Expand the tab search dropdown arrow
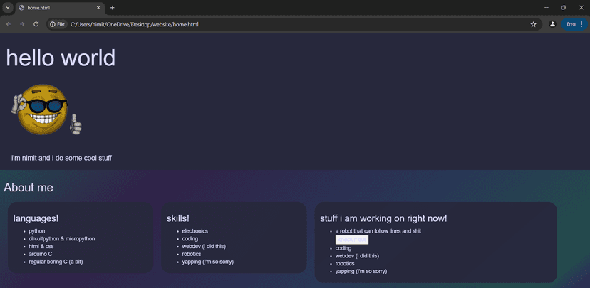 point(8,8)
